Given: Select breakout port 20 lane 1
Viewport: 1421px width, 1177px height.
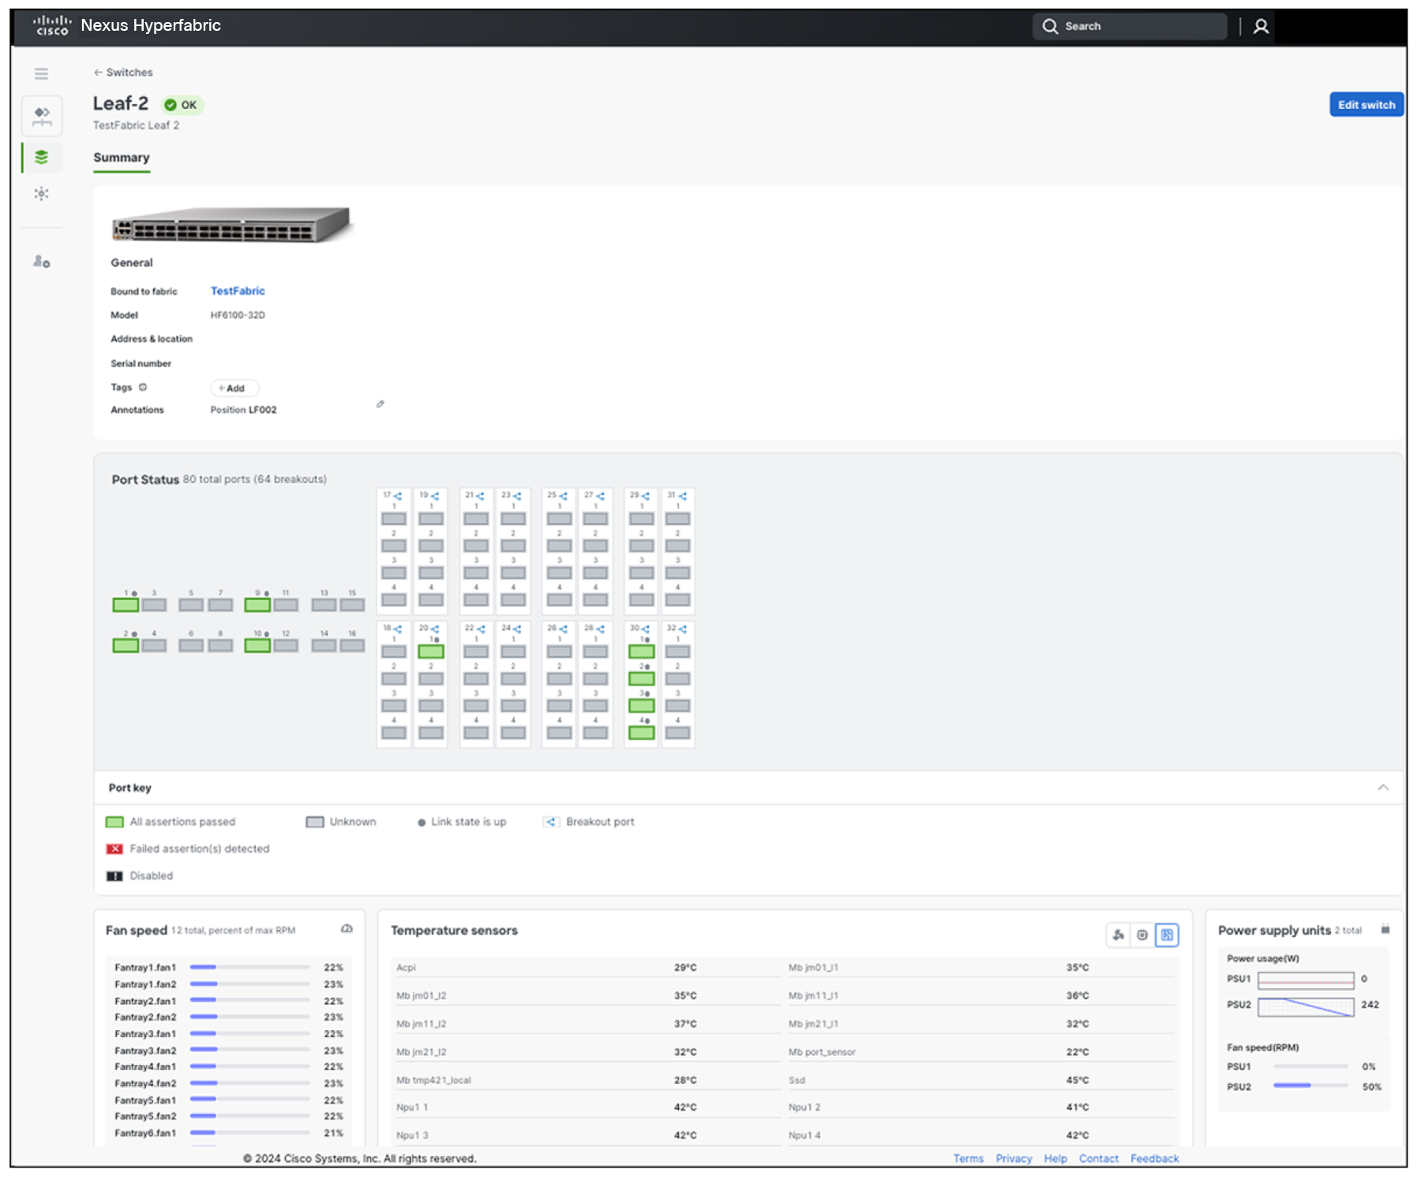Looking at the screenshot, I should click(x=431, y=651).
